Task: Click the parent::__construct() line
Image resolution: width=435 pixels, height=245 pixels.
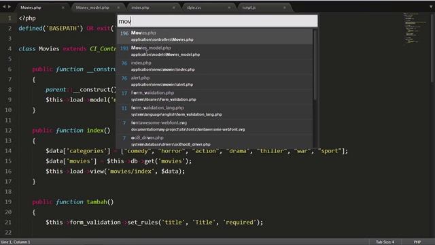Action: click(x=81, y=89)
